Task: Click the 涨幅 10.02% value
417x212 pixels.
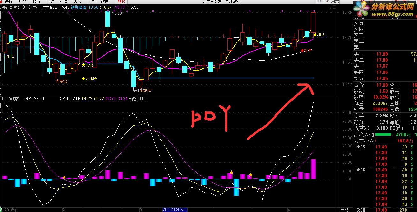Action: (381, 97)
